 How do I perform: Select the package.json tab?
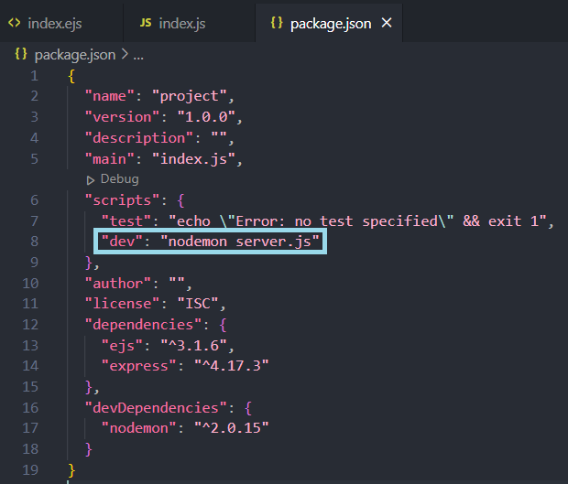click(329, 24)
